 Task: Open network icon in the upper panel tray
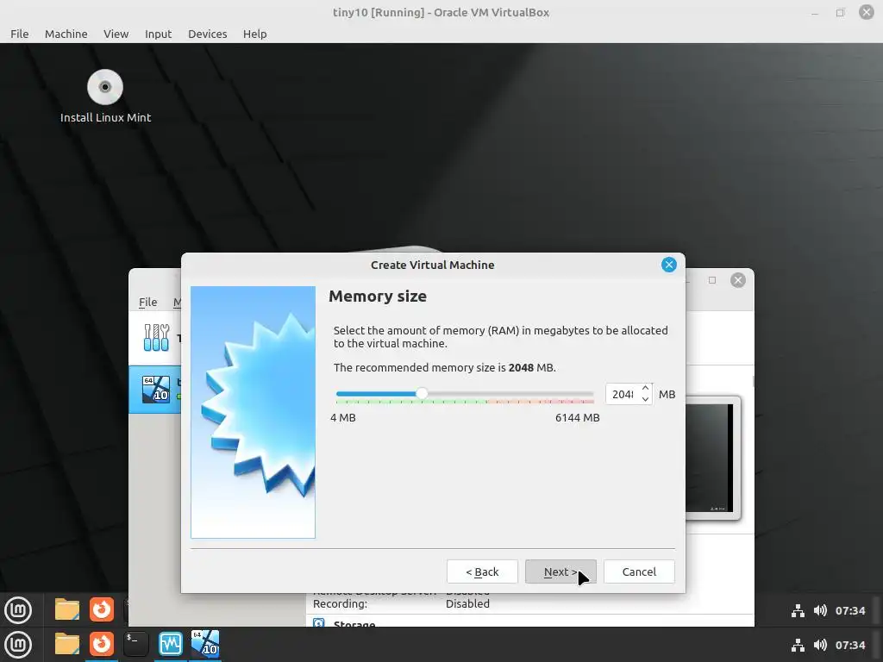pos(798,611)
